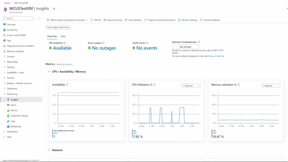Viewport: 288px width, 162px height.
Task: Click the Refresh icon in toolbar
Action: [92, 20]
